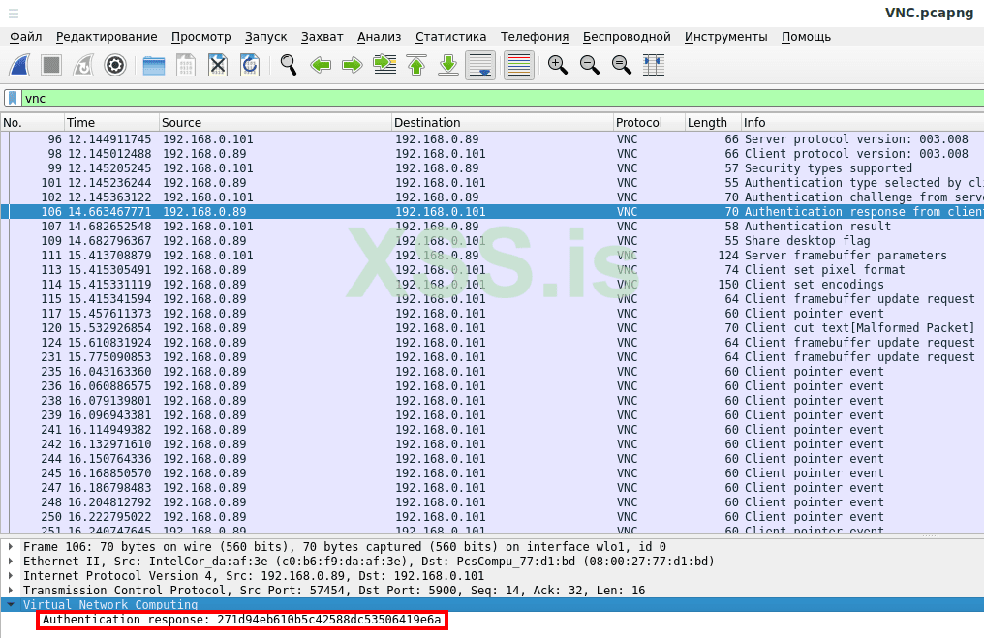
Task: Reload the capture file
Action: (x=249, y=66)
